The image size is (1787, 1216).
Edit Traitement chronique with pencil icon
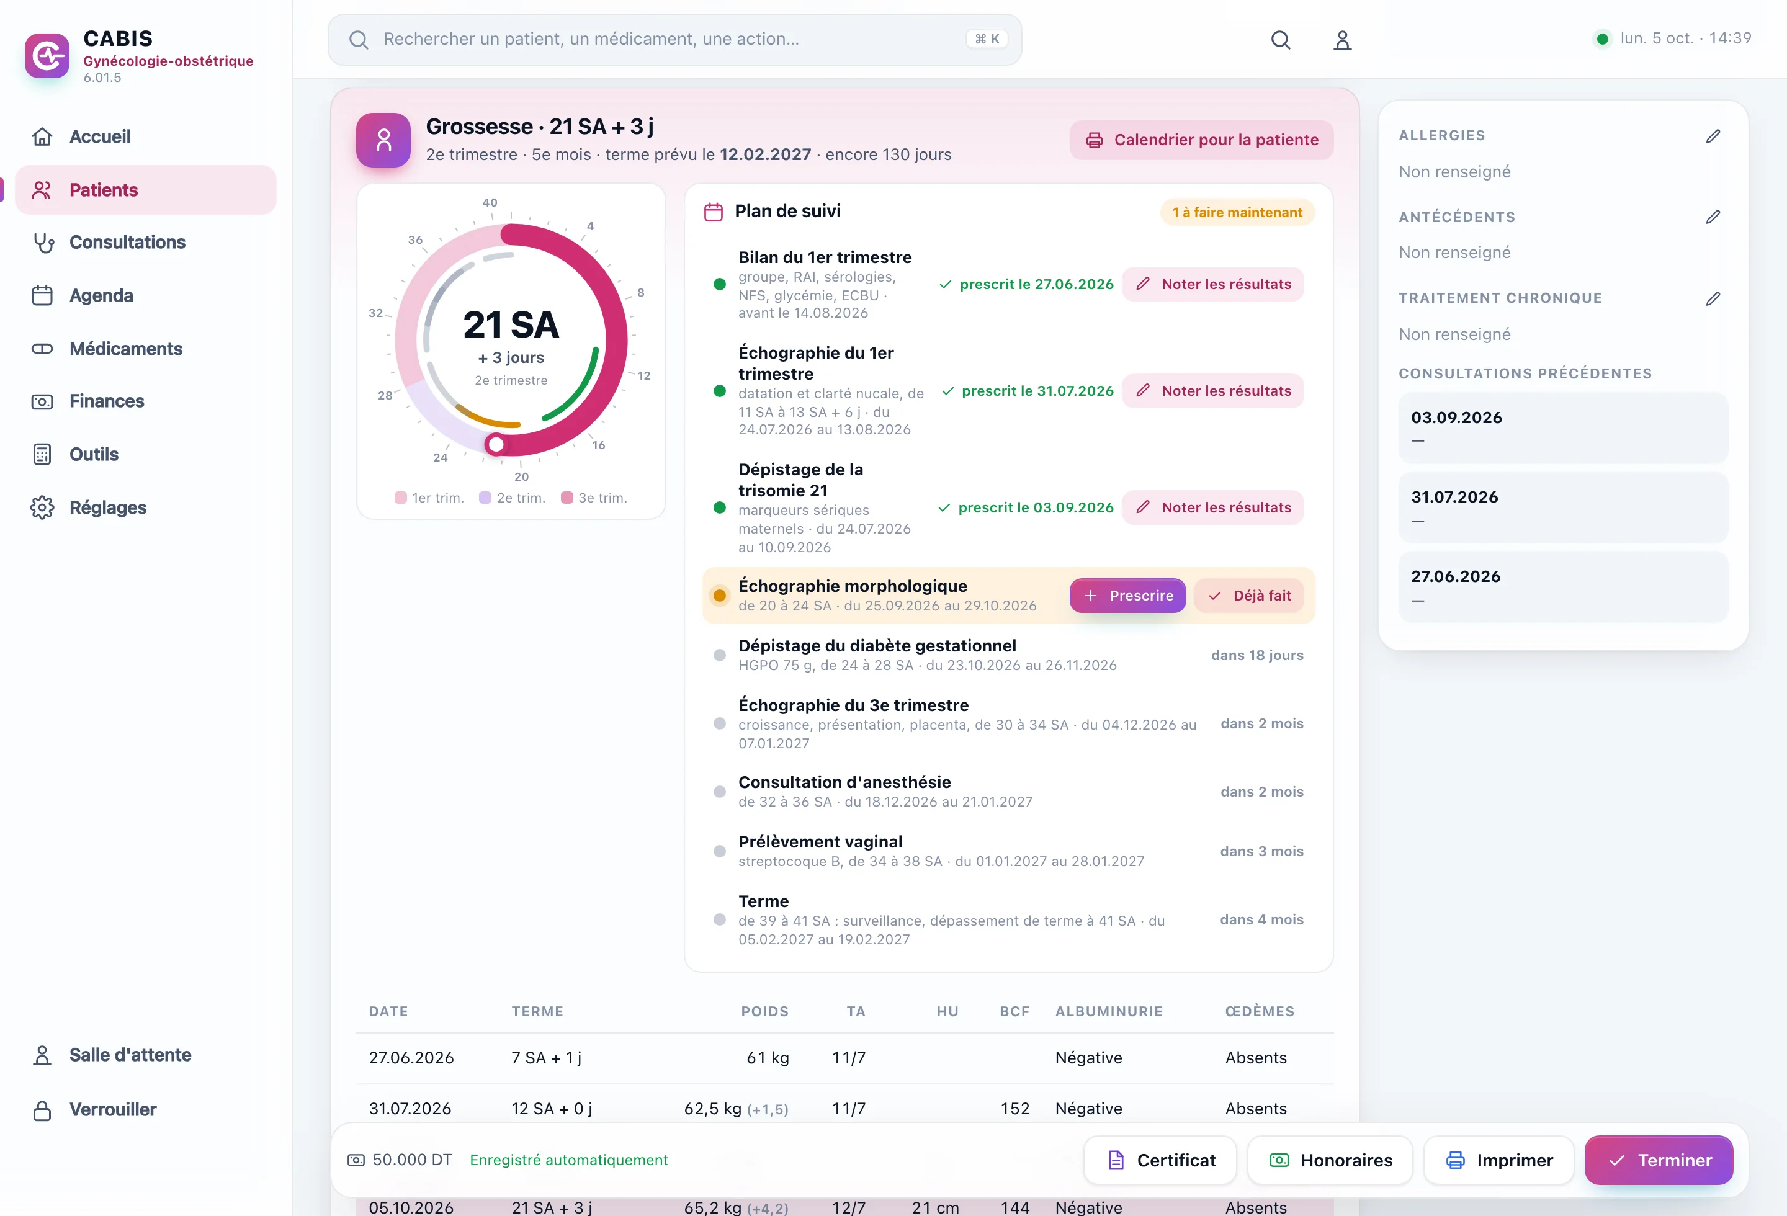1713,298
